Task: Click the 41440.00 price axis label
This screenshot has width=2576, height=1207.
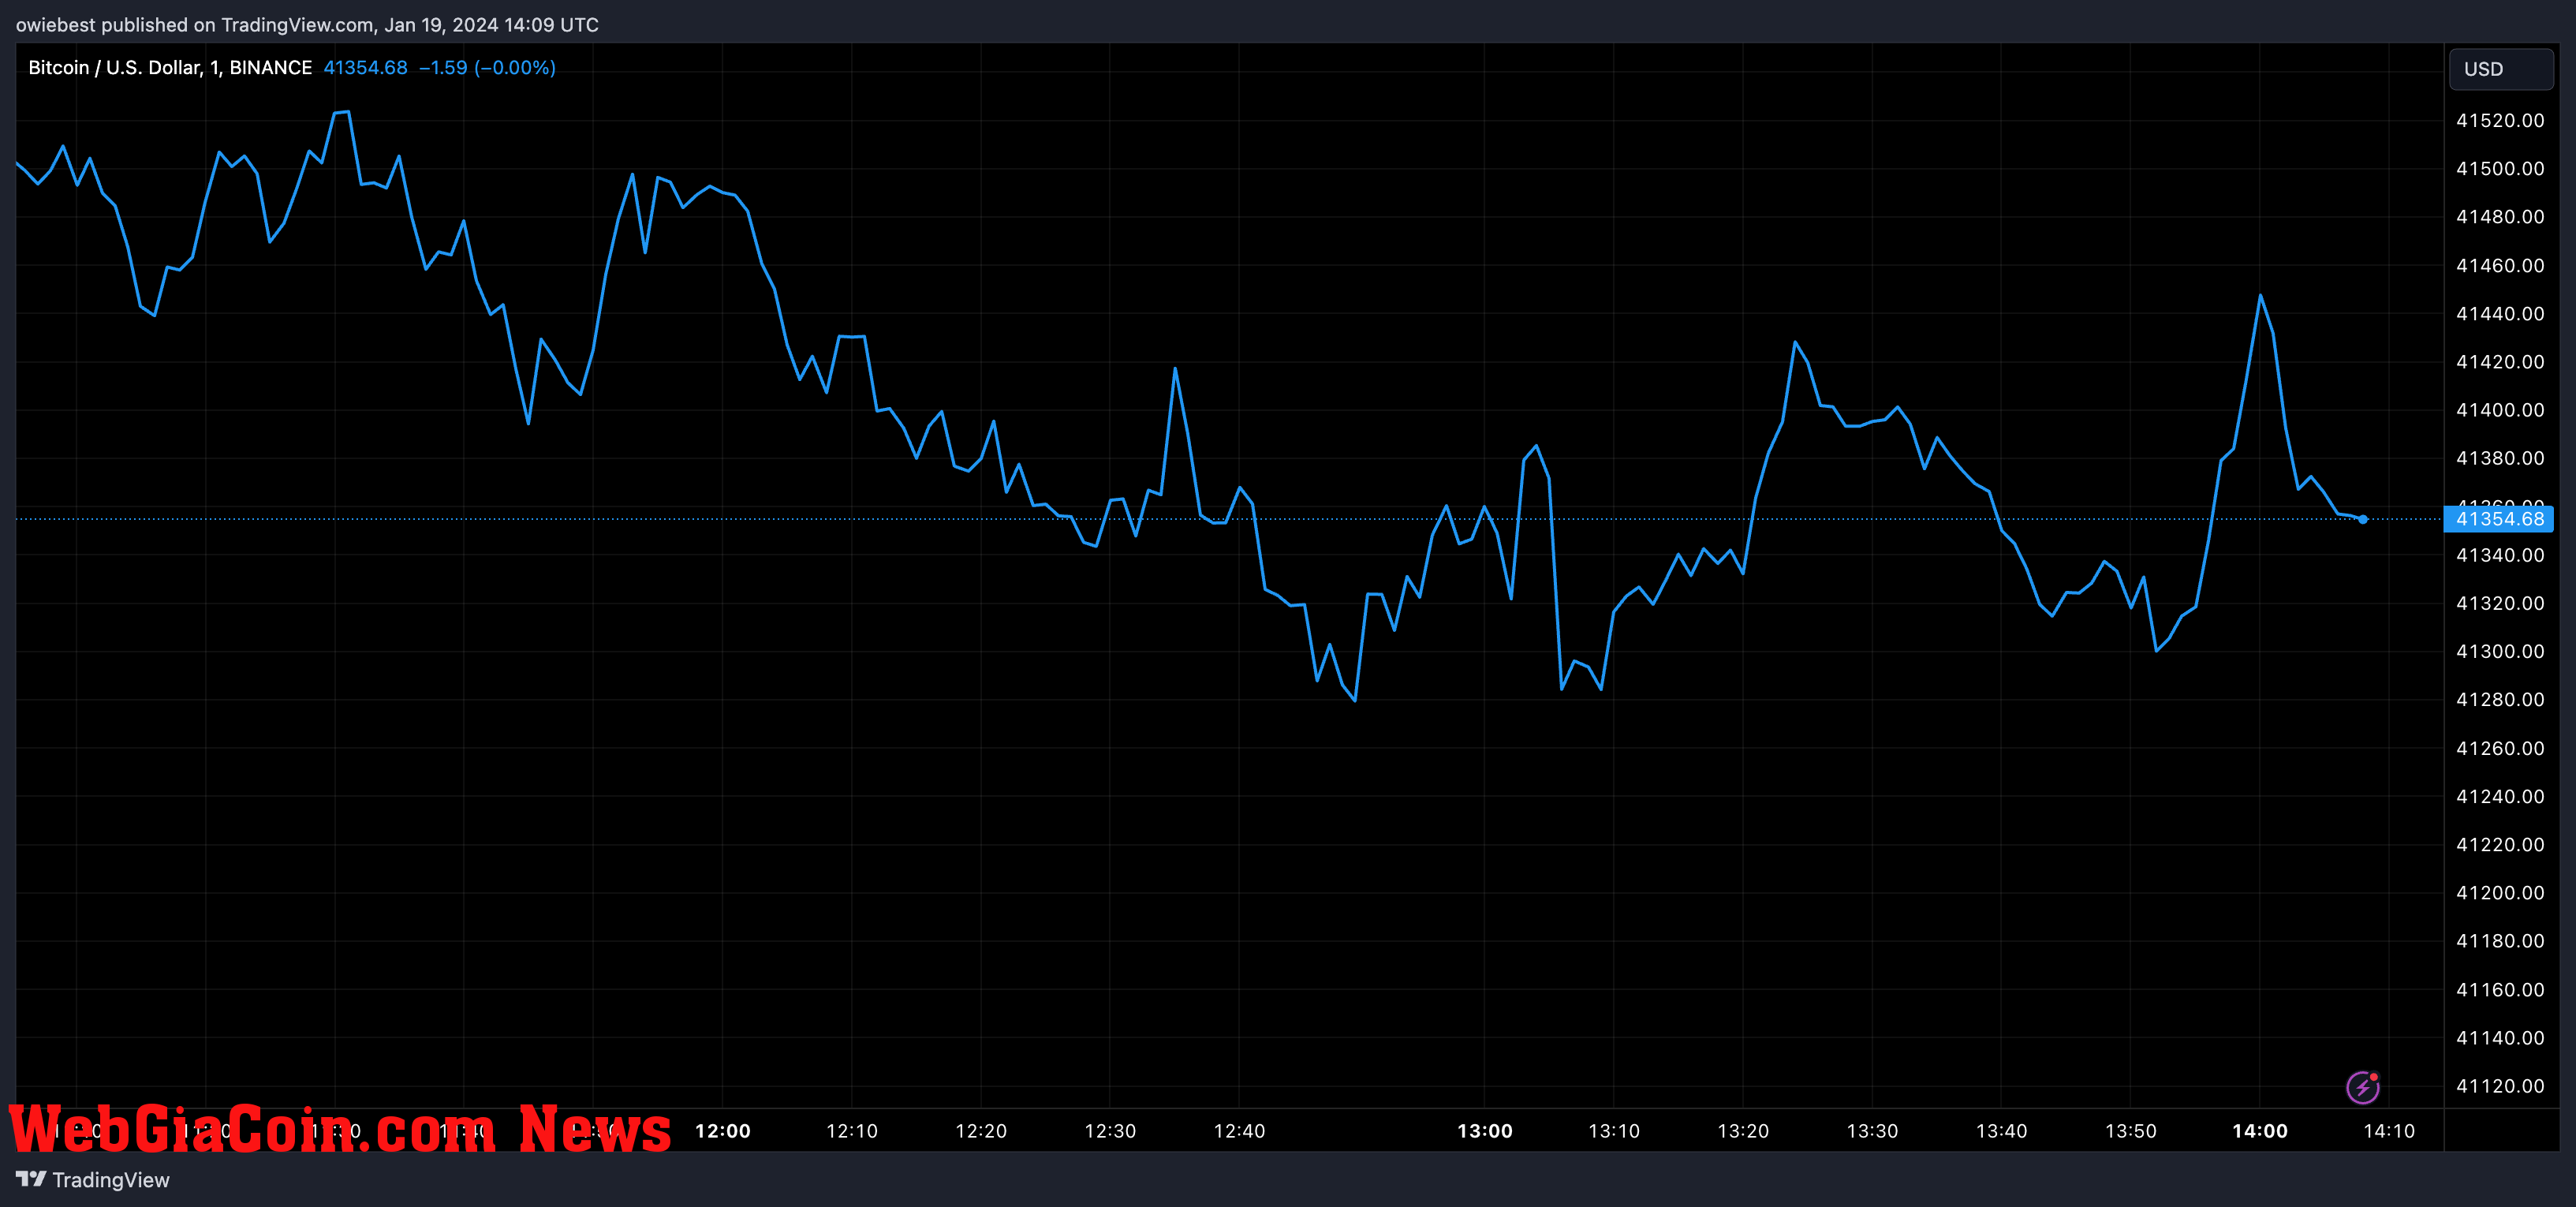Action: point(2500,314)
